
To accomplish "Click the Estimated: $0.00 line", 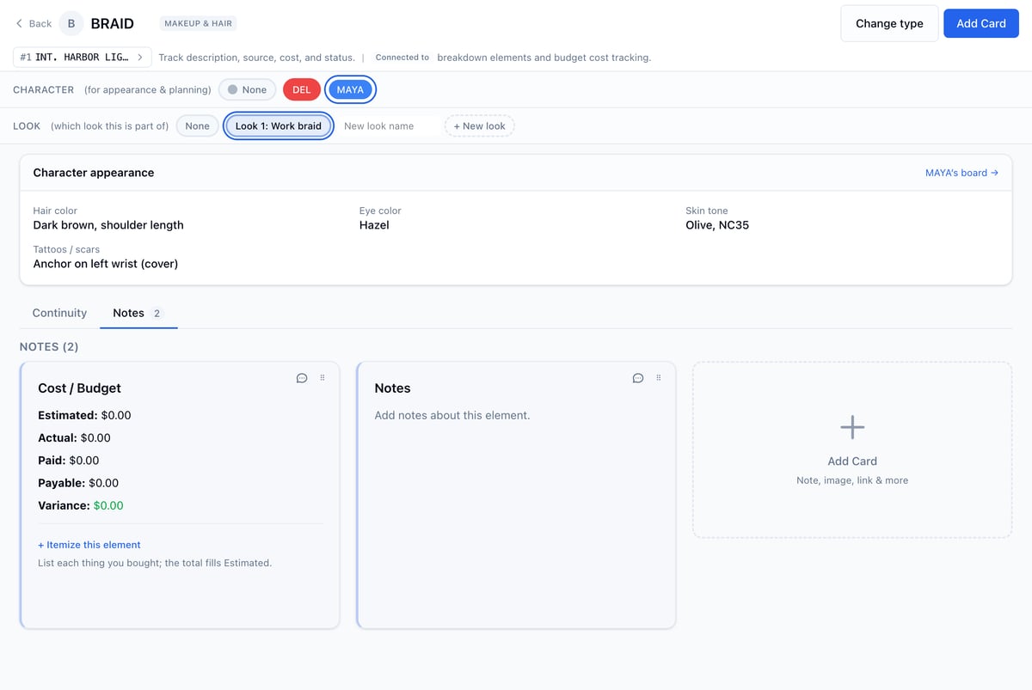I will click(x=84, y=415).
